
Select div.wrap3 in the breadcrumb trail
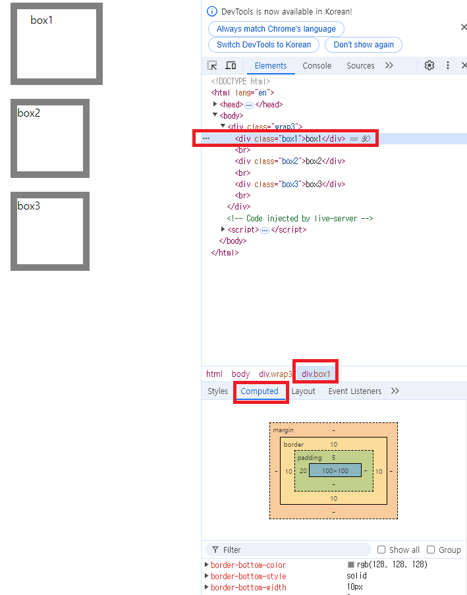pos(275,374)
